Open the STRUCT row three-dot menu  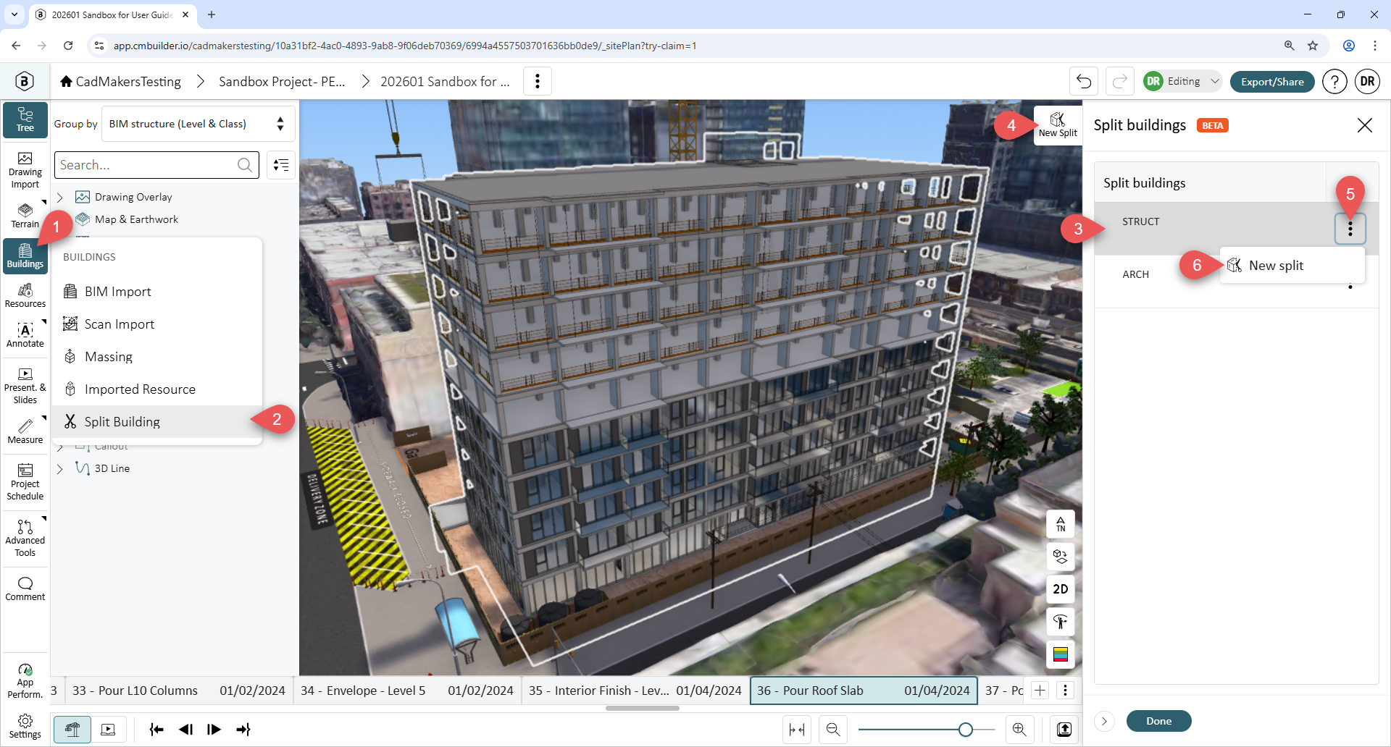click(x=1350, y=229)
